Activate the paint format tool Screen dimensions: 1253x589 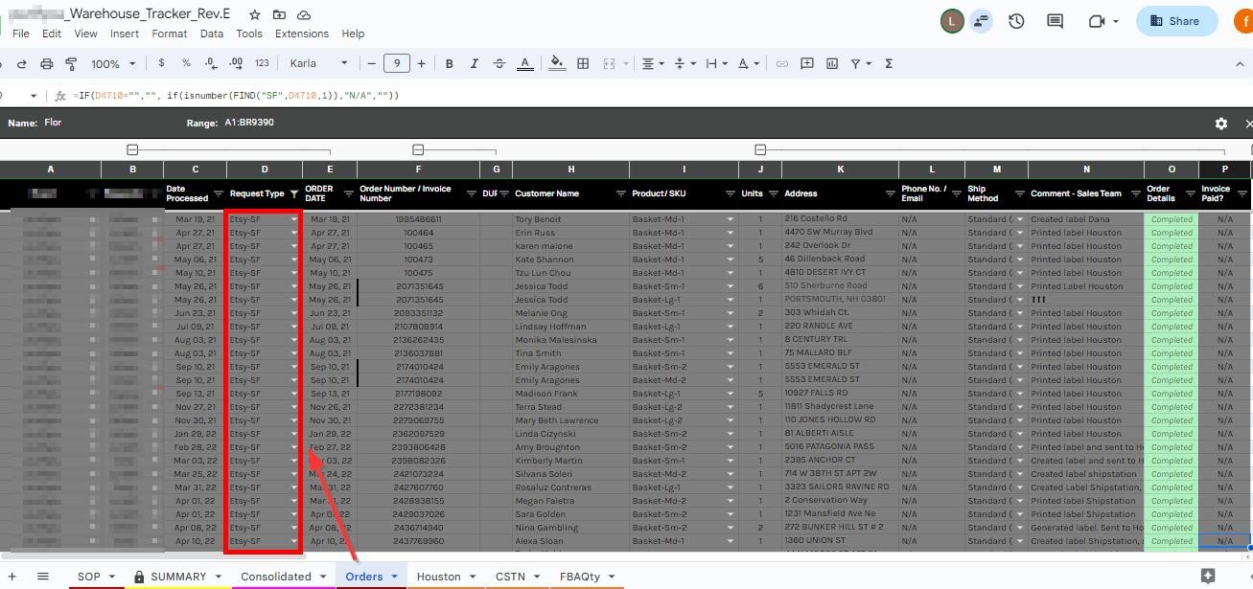coord(71,64)
